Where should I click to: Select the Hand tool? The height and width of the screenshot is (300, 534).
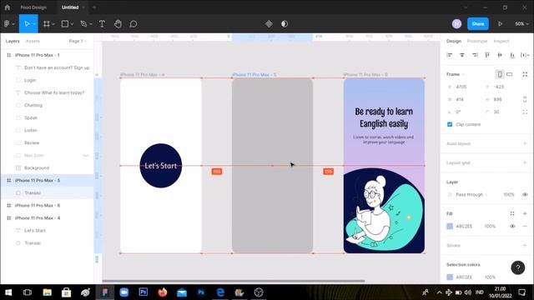tap(118, 24)
